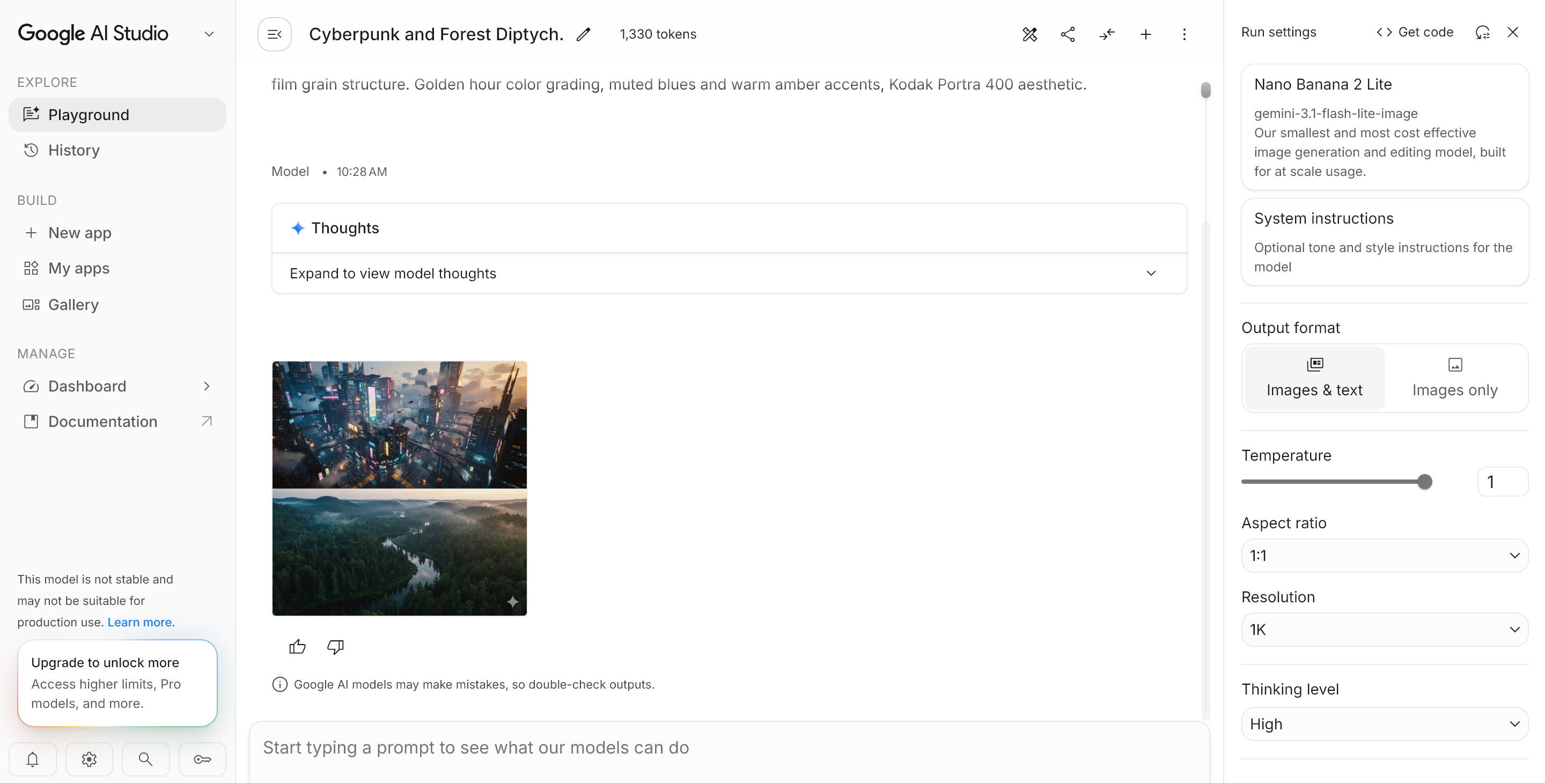This screenshot has width=1545, height=783.
Task: Start a new chat with plus icon
Action: 1145,34
